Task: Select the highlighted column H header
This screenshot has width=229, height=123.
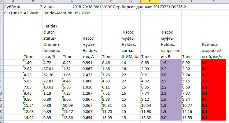Action: pos(150,2)
